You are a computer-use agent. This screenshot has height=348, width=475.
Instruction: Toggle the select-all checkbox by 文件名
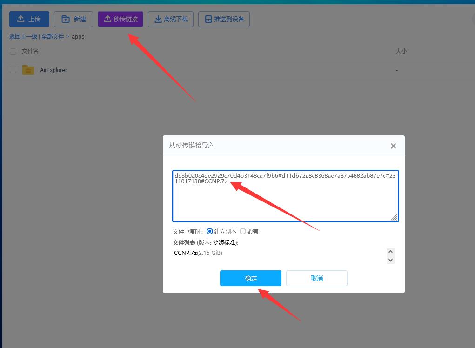point(13,51)
